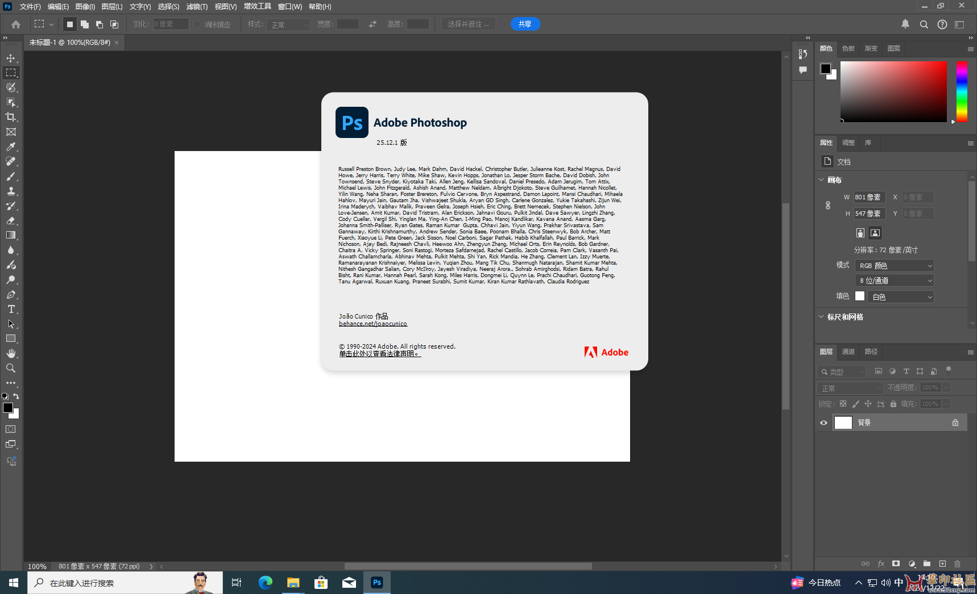Toggle width-height link in canvas properties
977x594 pixels.
tap(828, 206)
